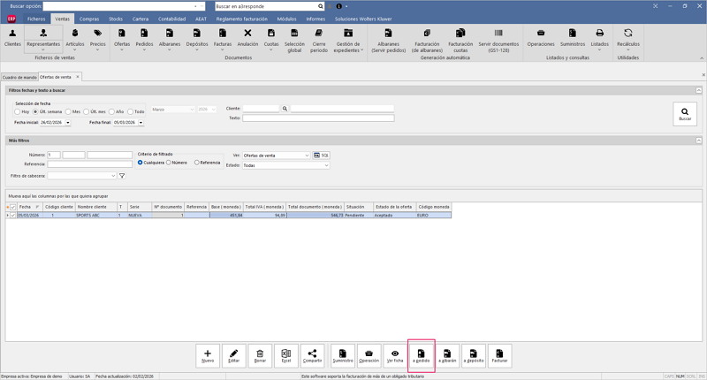Viewport: 707px width, 380px height.
Task: Click the Texto search field
Action: pos(318,118)
